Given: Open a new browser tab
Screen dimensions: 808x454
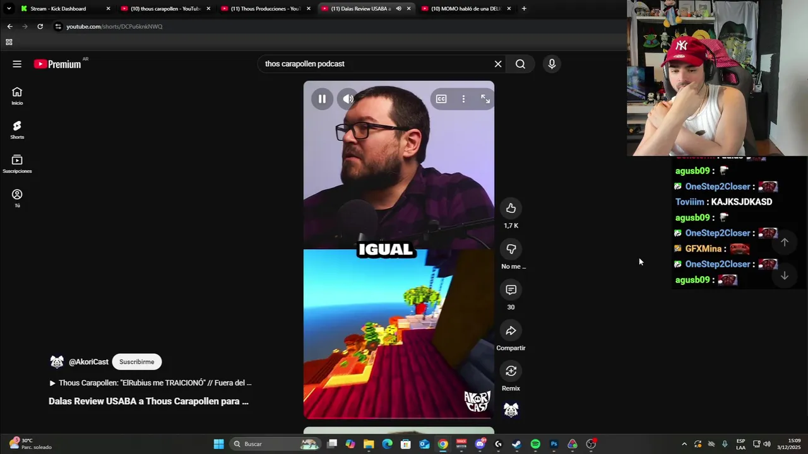Looking at the screenshot, I should click(524, 9).
